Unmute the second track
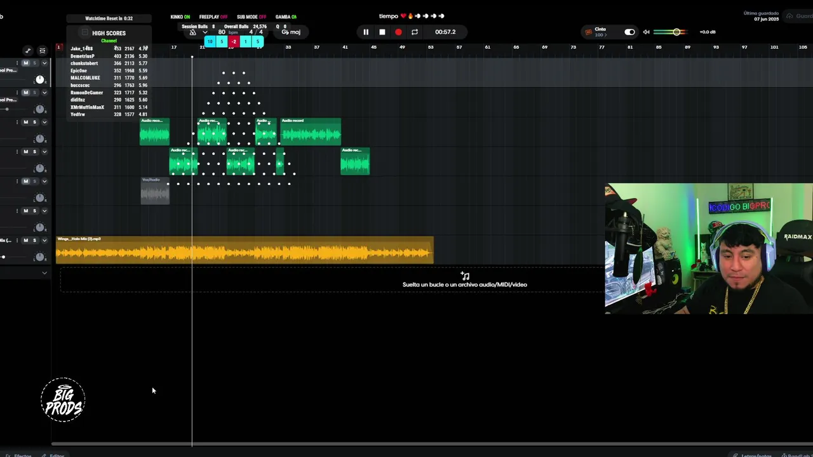 25,93
